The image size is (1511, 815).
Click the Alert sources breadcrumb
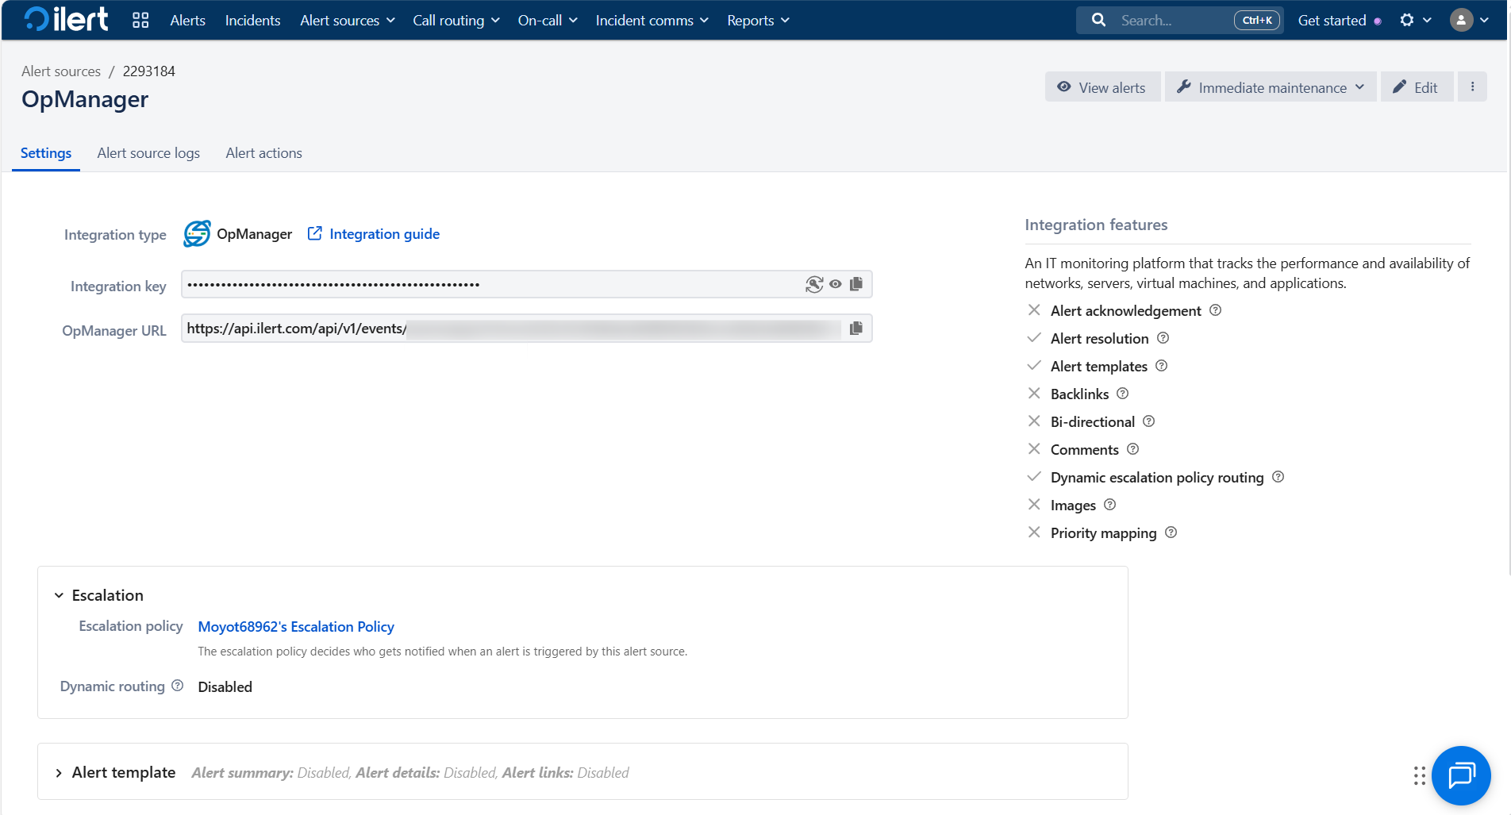[61, 71]
